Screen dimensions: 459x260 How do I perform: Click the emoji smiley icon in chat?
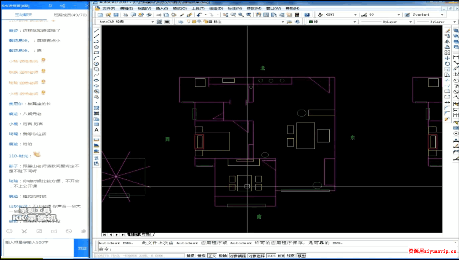click(9, 231)
